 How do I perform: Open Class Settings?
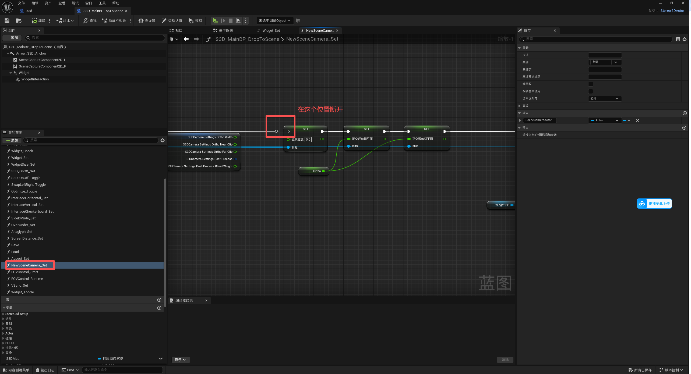click(x=147, y=21)
